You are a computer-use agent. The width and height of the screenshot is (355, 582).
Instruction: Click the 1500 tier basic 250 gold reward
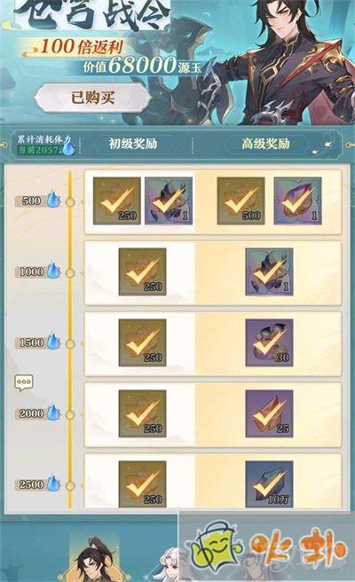point(142,342)
